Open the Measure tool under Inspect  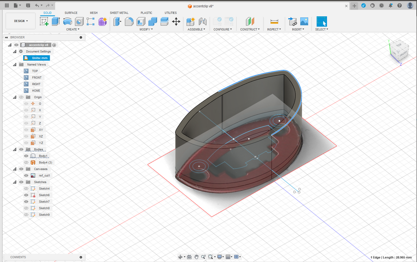click(274, 22)
